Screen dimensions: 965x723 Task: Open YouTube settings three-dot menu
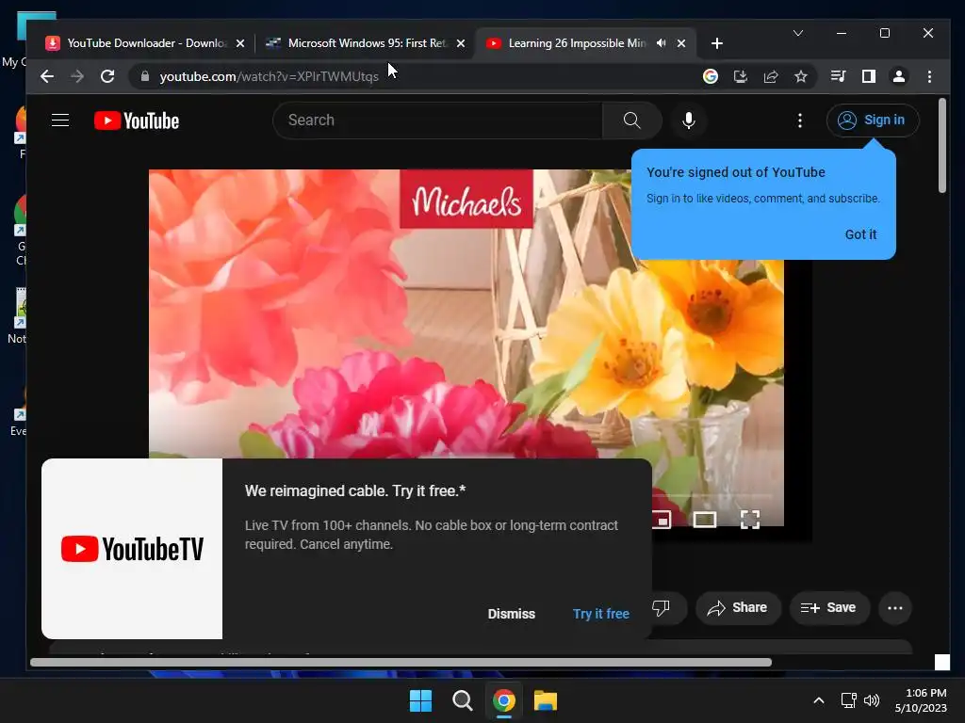(x=799, y=120)
